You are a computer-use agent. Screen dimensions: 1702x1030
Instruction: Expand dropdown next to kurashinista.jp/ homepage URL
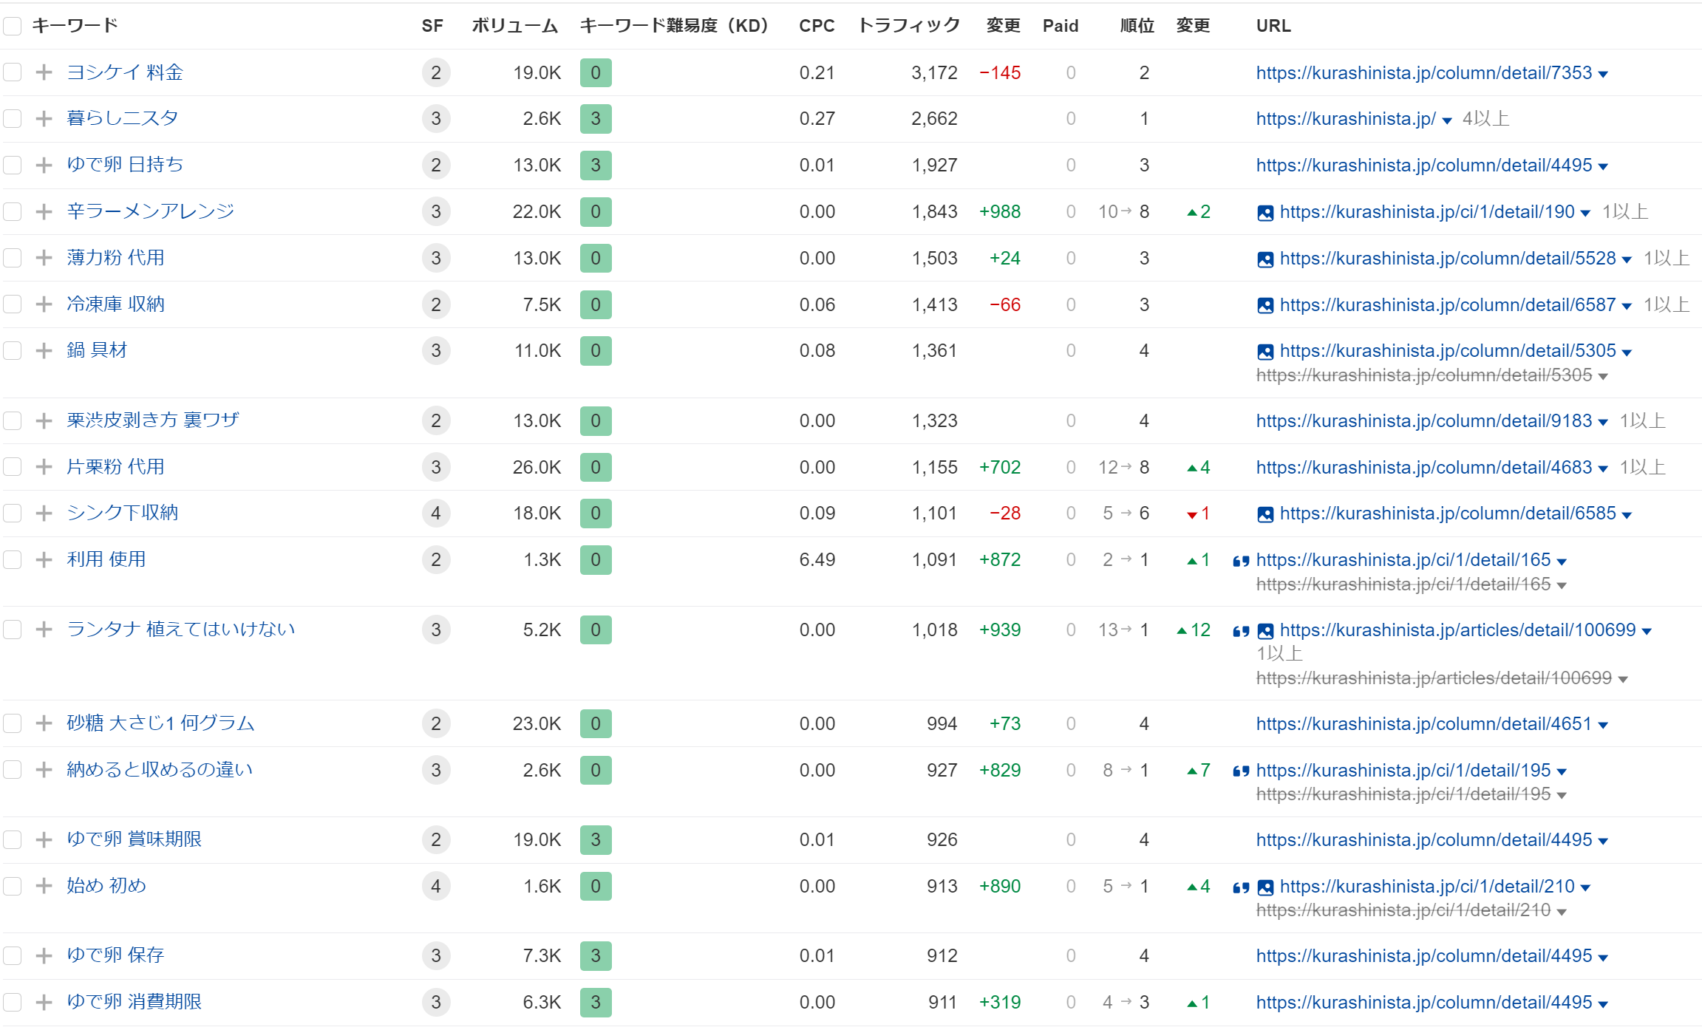1446,120
